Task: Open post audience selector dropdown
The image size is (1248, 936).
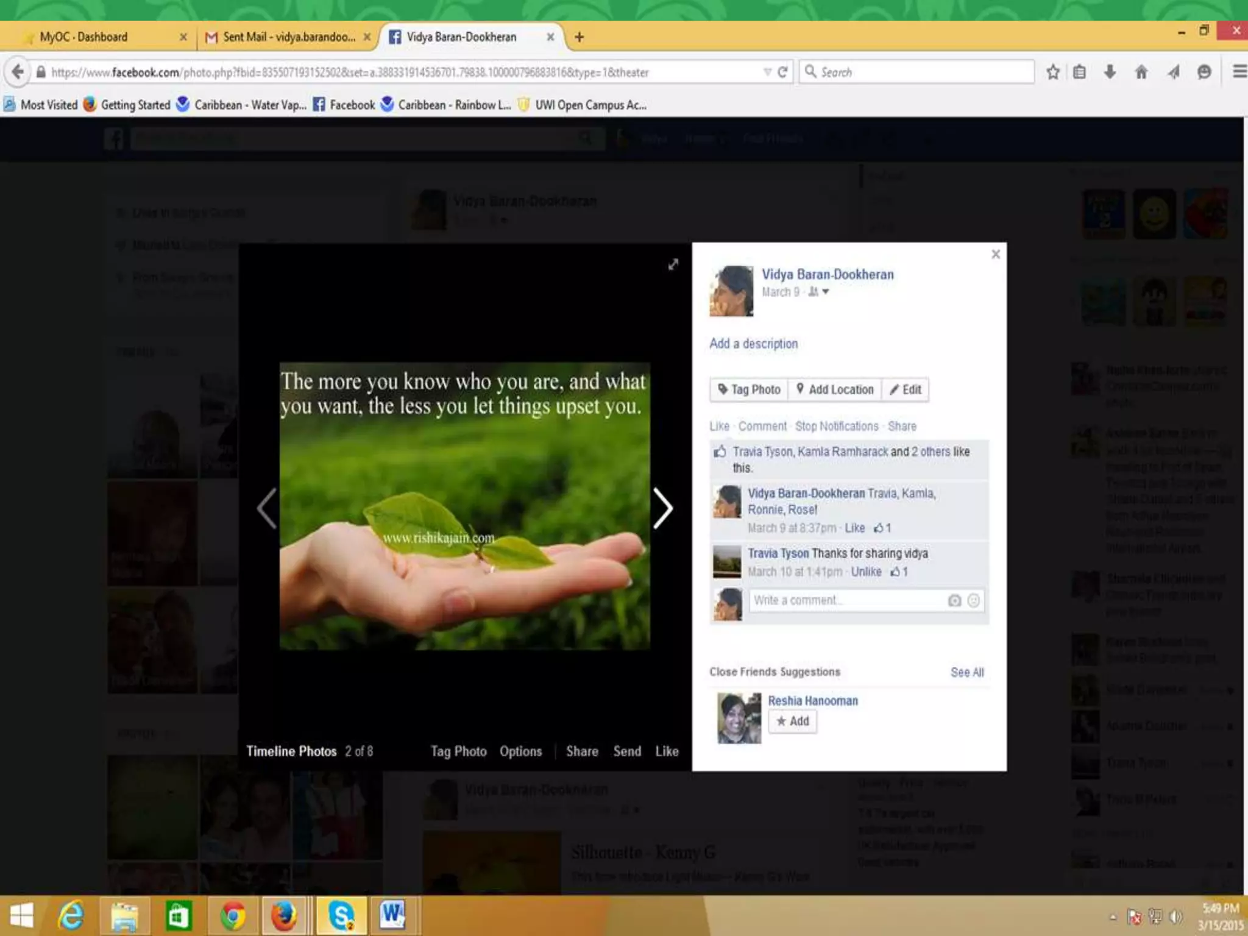Action: (x=819, y=292)
